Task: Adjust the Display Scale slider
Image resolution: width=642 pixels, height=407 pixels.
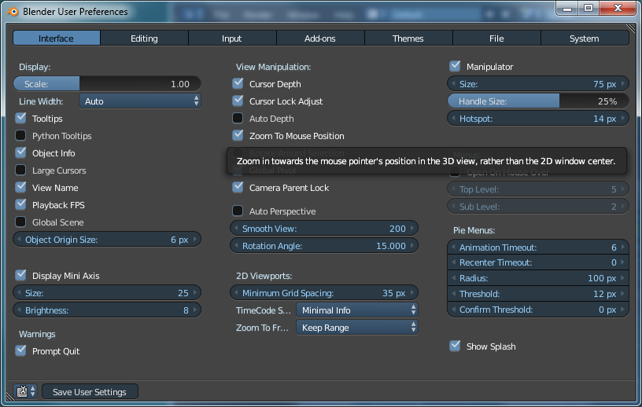Action: [x=107, y=84]
